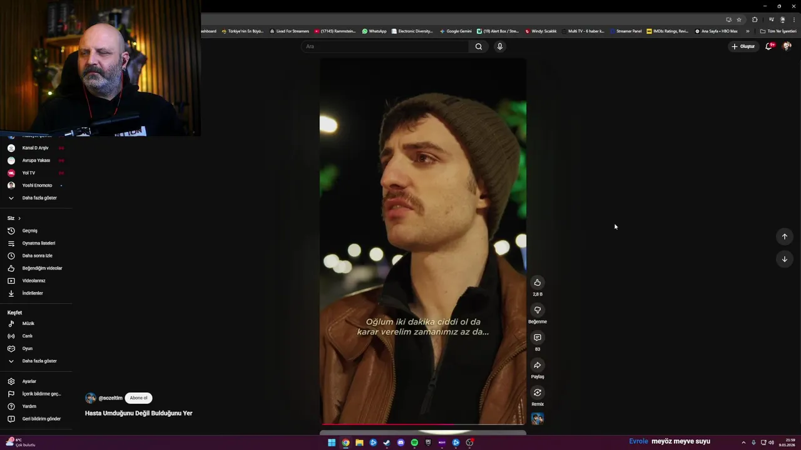This screenshot has height=450, width=801.
Task: Click the magnifier search button
Action: 479,46
